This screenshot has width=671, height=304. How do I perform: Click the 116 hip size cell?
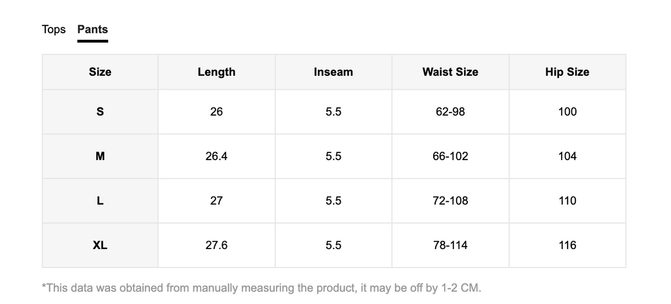(567, 245)
